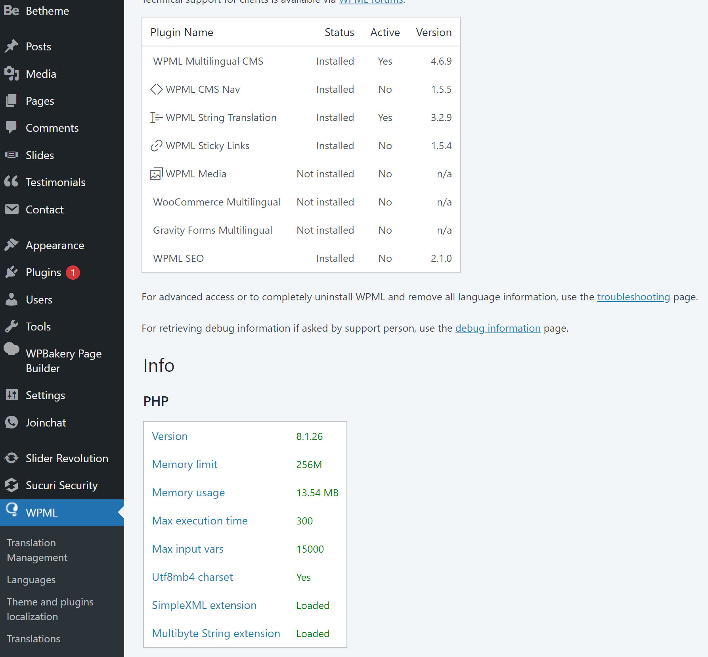Click the WPML Sticky Links chain icon
The width and height of the screenshot is (708, 657).
[157, 146]
